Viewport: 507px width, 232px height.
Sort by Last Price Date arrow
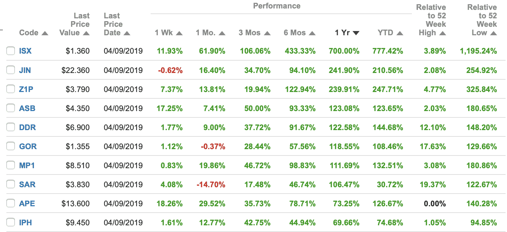click(127, 33)
